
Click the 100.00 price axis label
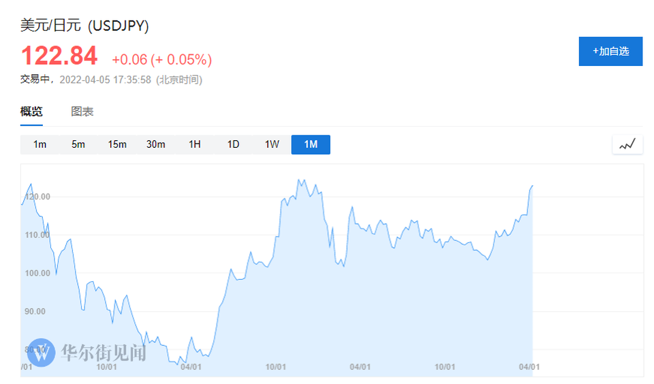pyautogui.click(x=37, y=273)
